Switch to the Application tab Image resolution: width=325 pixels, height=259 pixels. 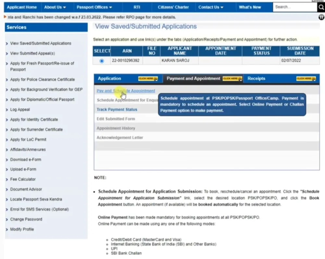click(x=109, y=78)
